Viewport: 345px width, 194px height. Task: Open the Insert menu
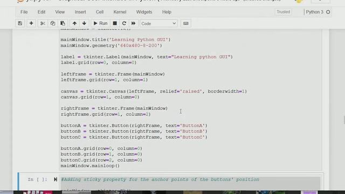coord(80,12)
